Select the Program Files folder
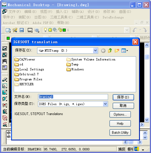The width and height of the screenshot is (151, 153). tap(28, 79)
